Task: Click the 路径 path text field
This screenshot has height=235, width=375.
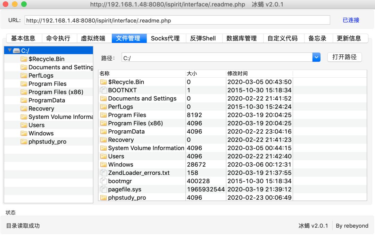Action: click(217, 57)
